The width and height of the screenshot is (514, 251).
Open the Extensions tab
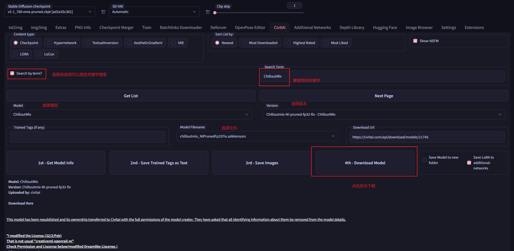474,28
